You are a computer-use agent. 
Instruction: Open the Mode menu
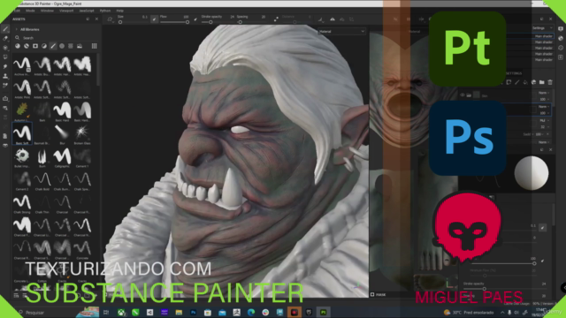(x=30, y=11)
